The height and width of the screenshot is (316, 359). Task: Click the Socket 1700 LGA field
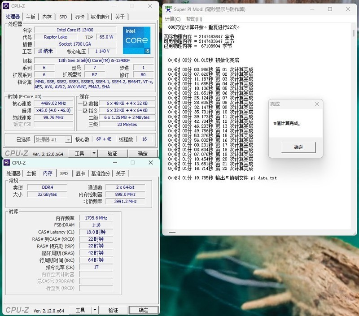tap(75, 44)
